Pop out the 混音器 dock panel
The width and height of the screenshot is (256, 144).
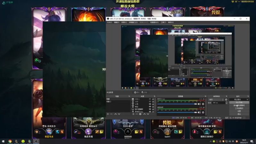pos(205,96)
